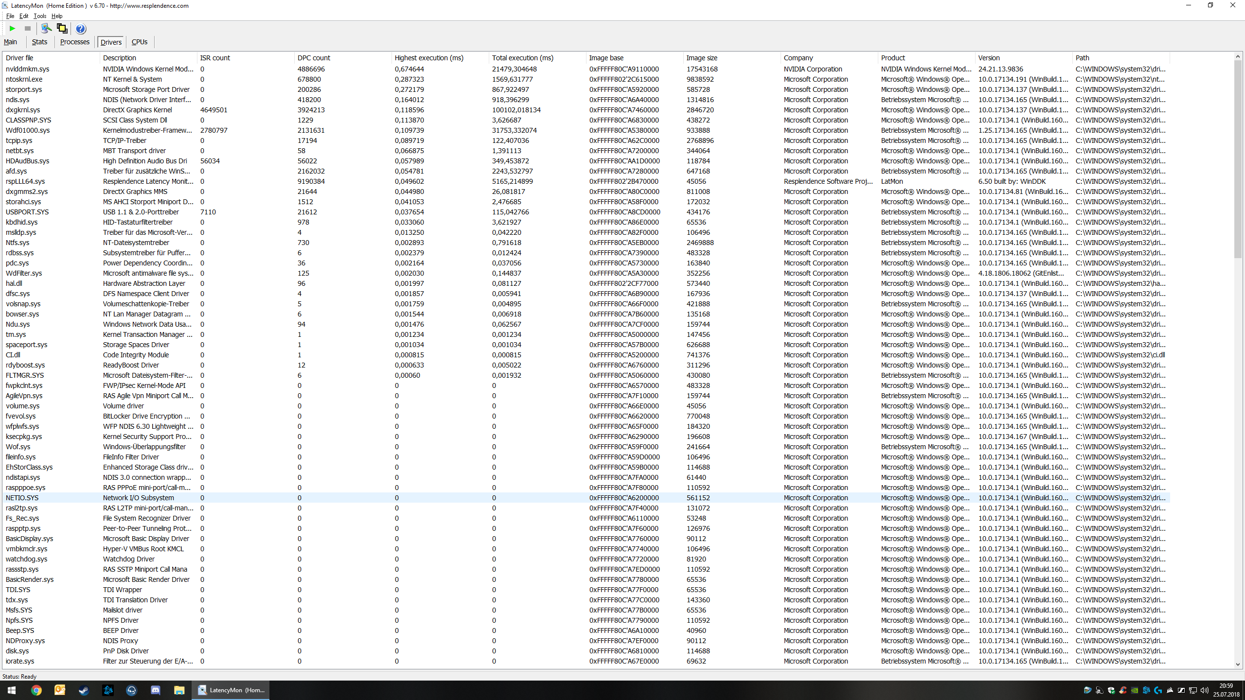Switch to the CPUs tab

140,42
